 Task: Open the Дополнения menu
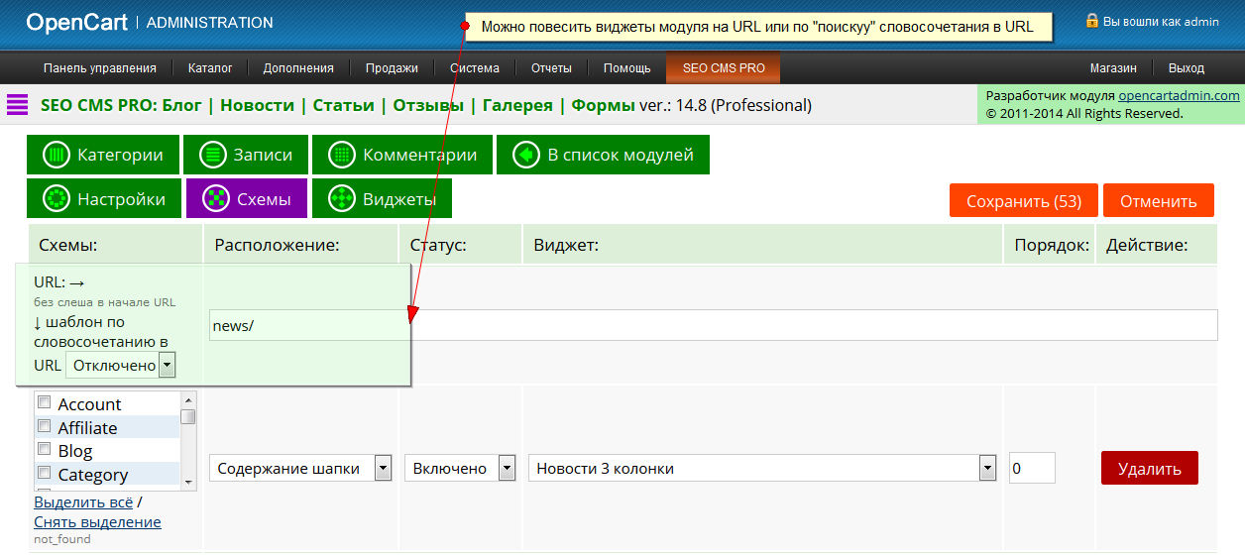[298, 68]
